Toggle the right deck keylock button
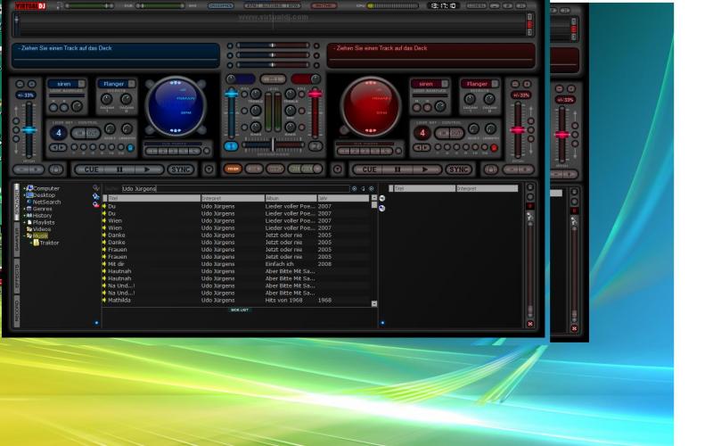 click(x=490, y=169)
